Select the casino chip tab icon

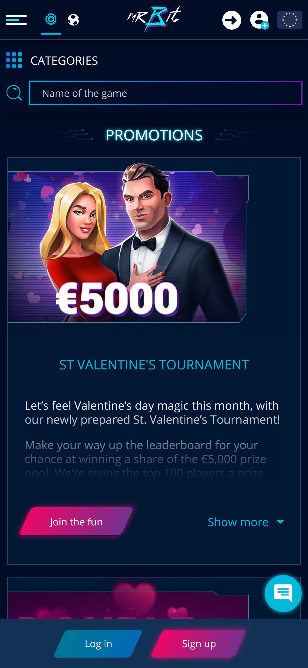[x=51, y=19]
